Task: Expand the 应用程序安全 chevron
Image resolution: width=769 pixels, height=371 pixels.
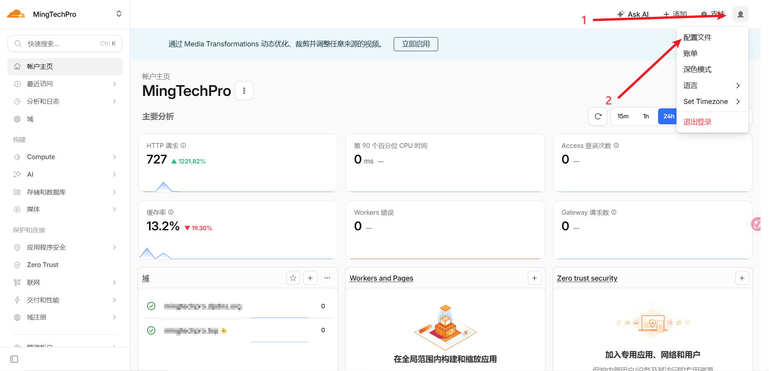Action: (x=115, y=247)
